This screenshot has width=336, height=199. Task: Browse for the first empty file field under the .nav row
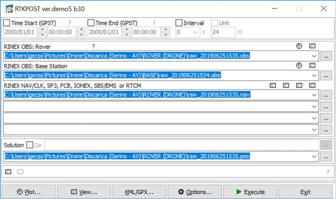tap(326, 107)
